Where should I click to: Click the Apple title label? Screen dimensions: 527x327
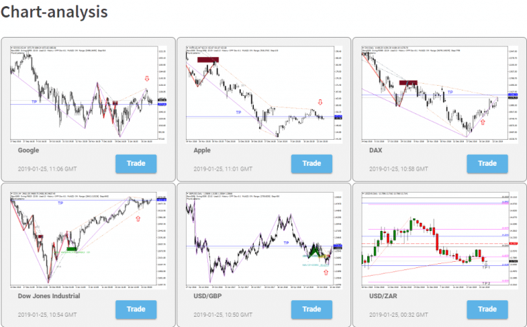pyautogui.click(x=202, y=150)
